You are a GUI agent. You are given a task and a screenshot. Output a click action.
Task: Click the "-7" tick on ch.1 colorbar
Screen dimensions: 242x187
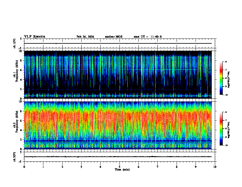pyautogui.click(x=226, y=70)
